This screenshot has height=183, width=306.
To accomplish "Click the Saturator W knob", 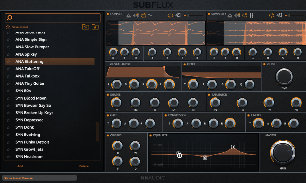I will pos(269,103).
